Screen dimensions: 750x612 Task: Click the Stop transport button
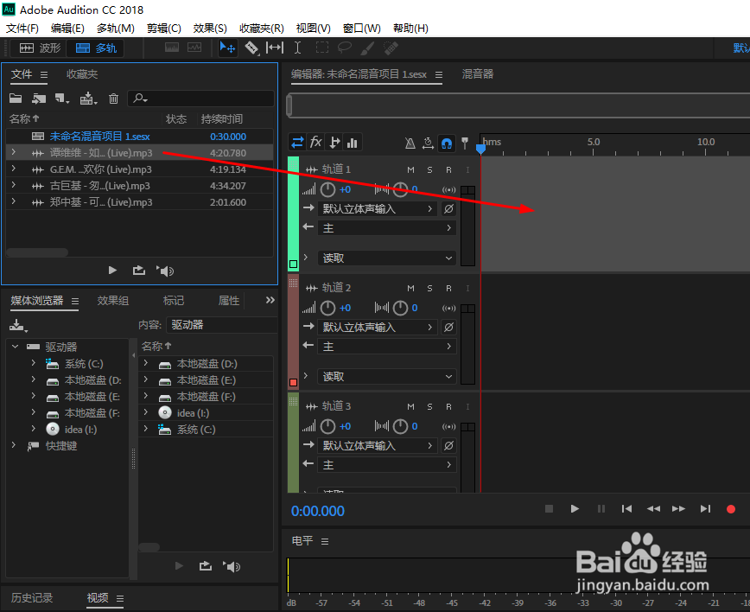[x=550, y=508]
